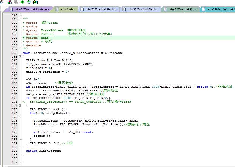This screenshot has height=167, width=235.
Task: Click the 'for(i=0;i<PageCnt;i++)' line
Action: pyautogui.click(x=50, y=113)
